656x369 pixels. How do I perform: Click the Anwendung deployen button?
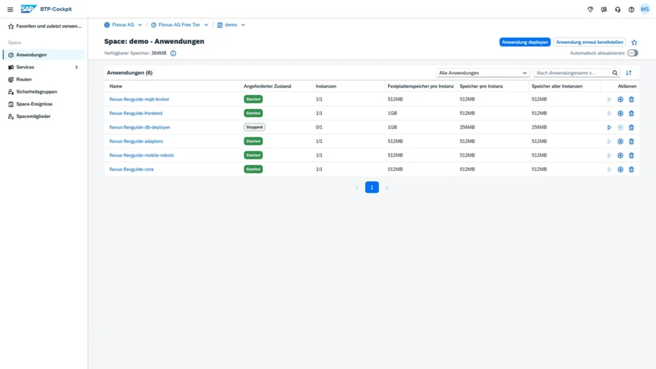coord(525,41)
